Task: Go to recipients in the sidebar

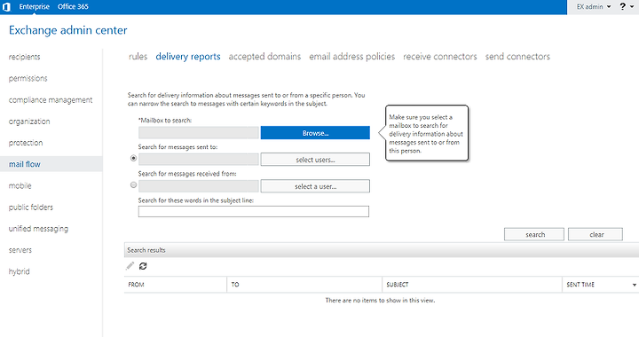Action: tap(25, 57)
